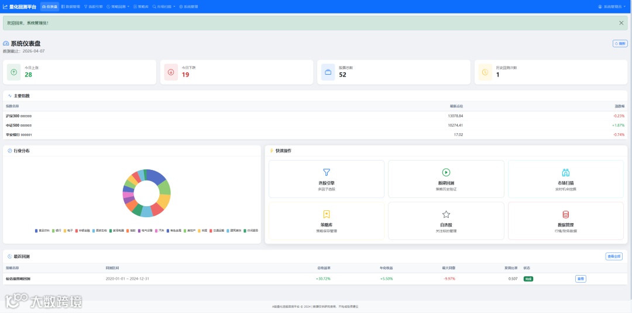Click the pulse icon beside 主要指数
The image size is (632, 313).
[10, 96]
